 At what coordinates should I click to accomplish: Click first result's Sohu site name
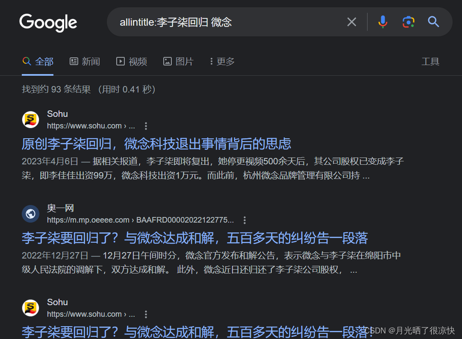pos(57,114)
